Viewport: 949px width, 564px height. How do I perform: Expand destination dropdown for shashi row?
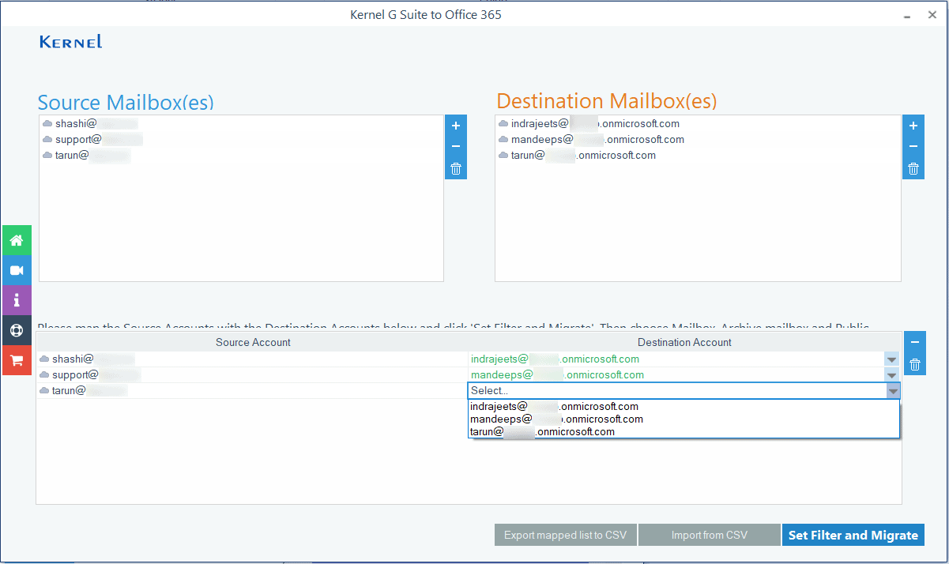(892, 359)
